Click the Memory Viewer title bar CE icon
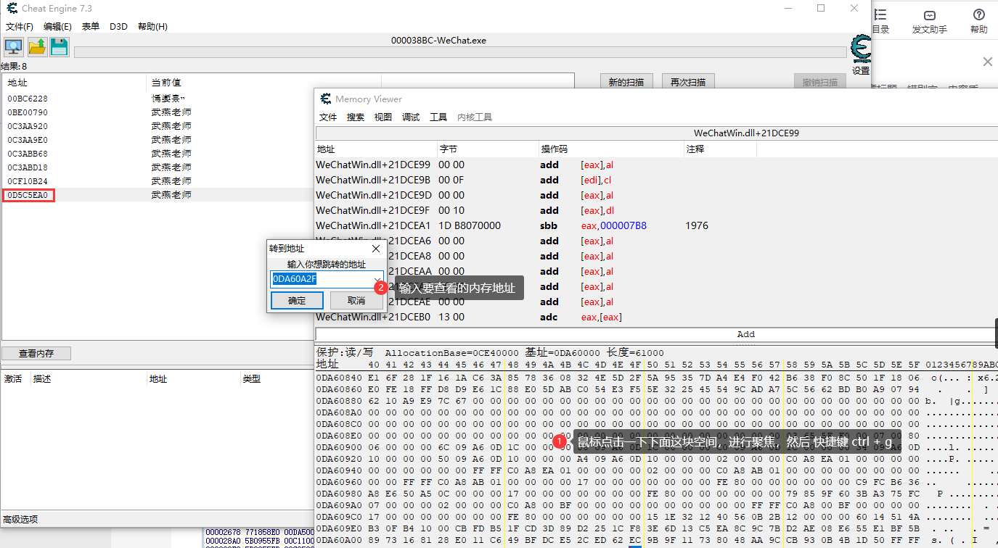Image resolution: width=998 pixels, height=548 pixels. tap(324, 99)
